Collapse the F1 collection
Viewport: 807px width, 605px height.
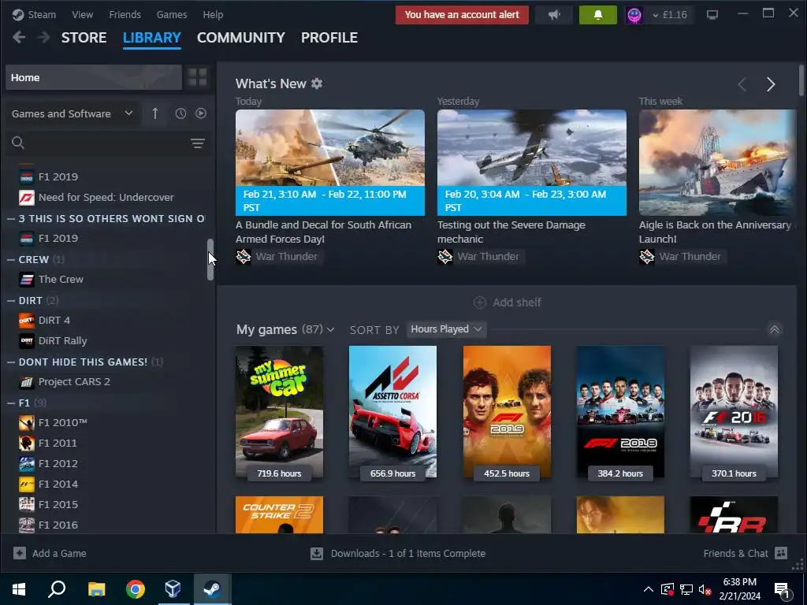coord(11,403)
